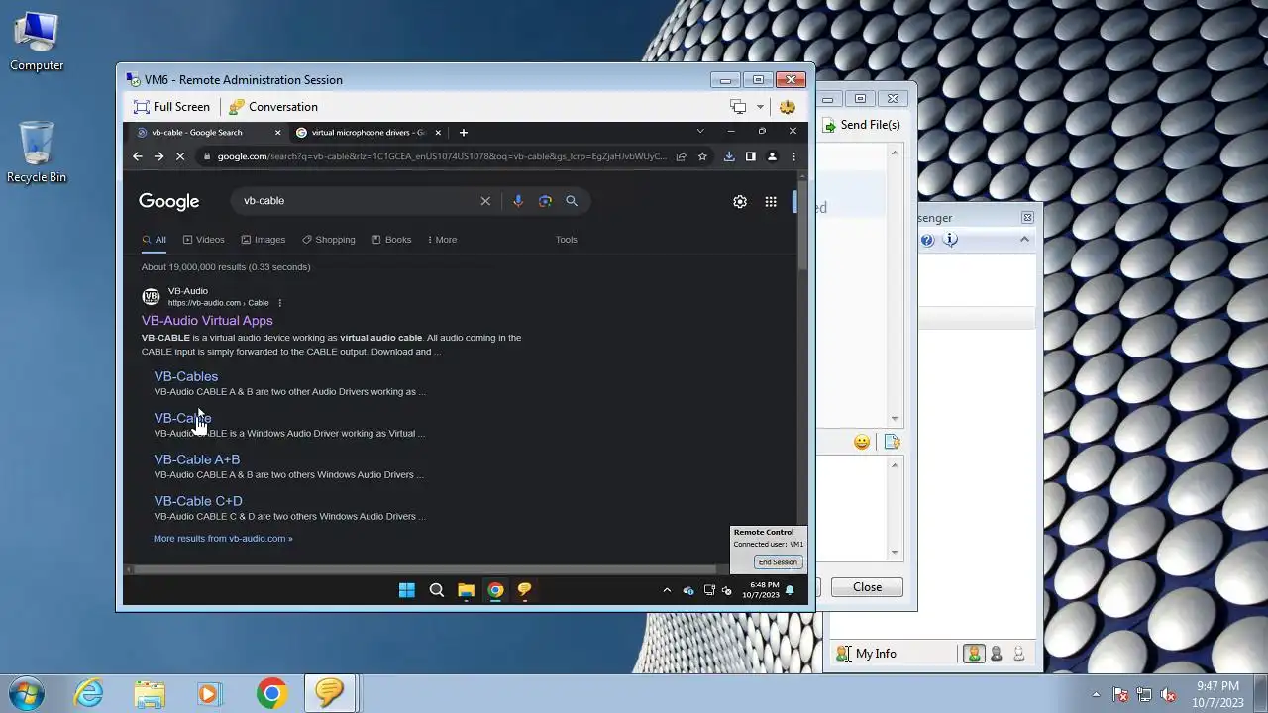Insert emoticon in chat window
Viewport: 1268px width, 713px height.
coord(862,442)
